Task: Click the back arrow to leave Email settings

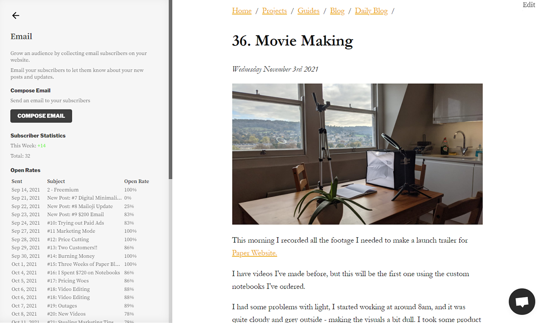Action: [x=15, y=15]
